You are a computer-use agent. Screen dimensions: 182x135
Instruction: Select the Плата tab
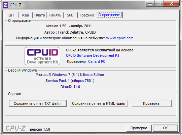coord(40,15)
